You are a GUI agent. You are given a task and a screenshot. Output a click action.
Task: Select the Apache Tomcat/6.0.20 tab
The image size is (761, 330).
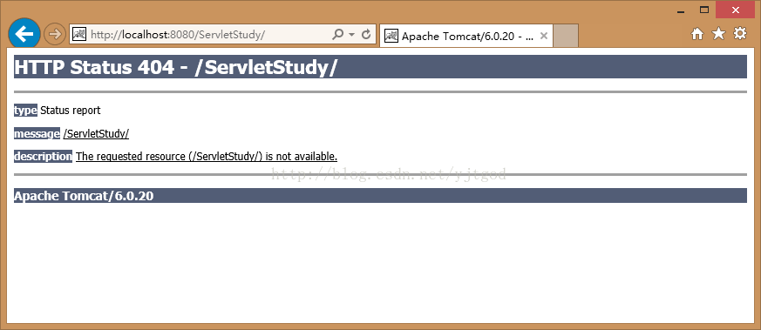[465, 36]
